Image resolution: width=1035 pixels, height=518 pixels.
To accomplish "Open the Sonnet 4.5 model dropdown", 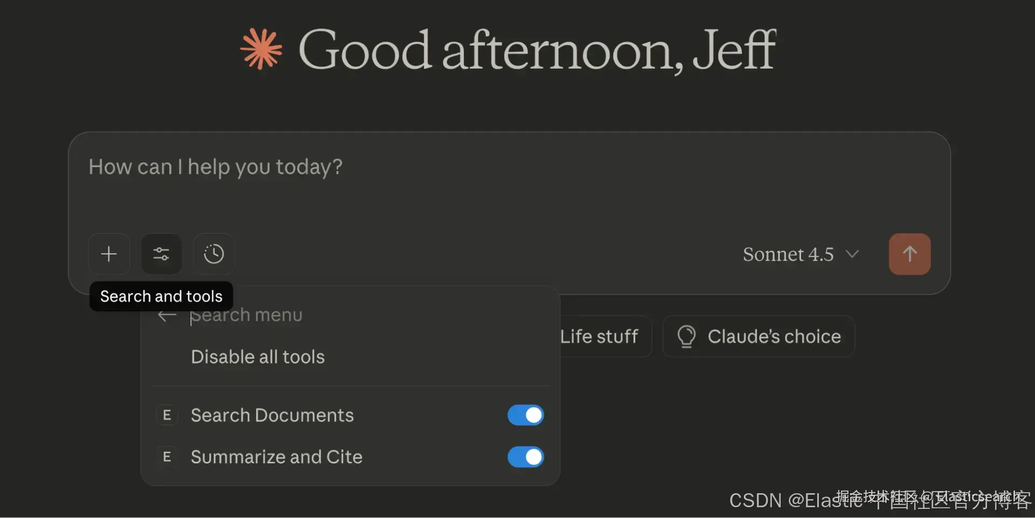I will coord(788,254).
